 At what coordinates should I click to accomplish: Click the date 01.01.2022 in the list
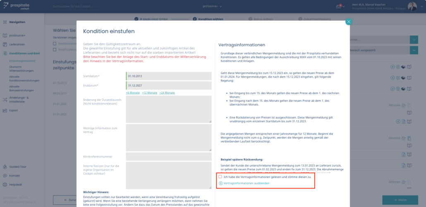[60, 104]
